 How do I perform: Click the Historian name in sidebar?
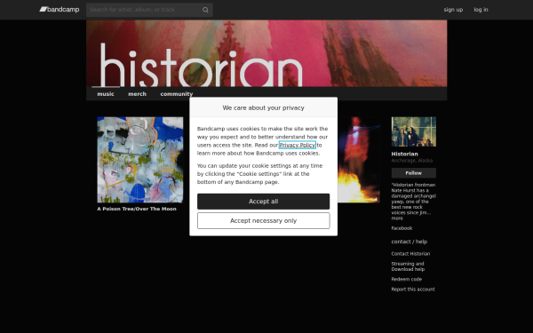[404, 154]
